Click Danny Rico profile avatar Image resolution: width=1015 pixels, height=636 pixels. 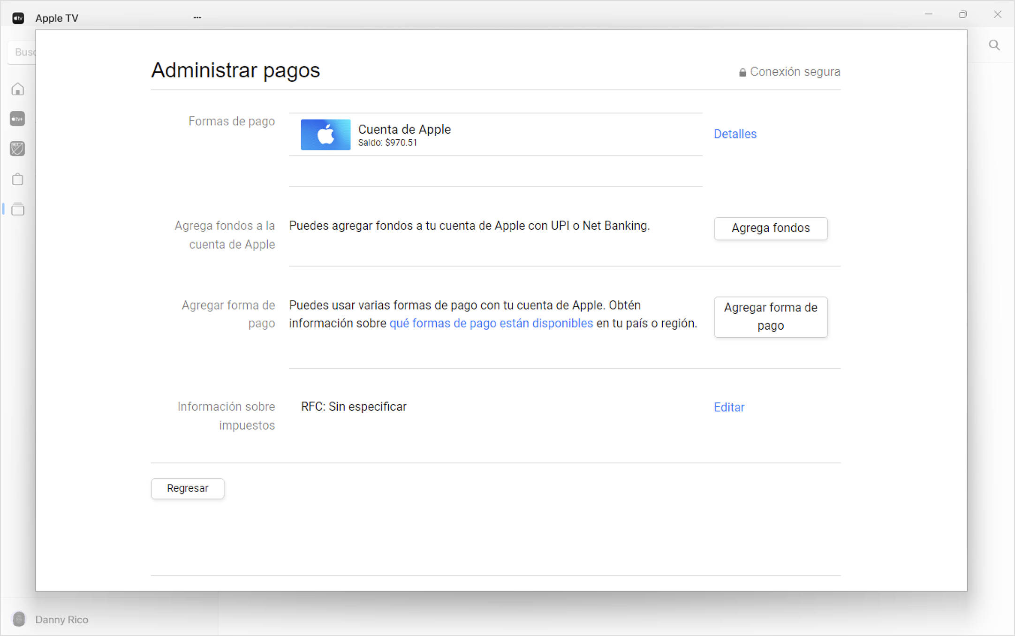point(19,619)
